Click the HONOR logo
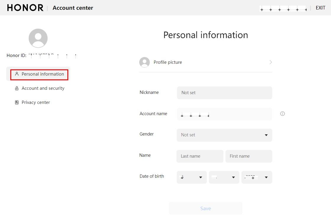331x222 pixels. pyautogui.click(x=25, y=7)
